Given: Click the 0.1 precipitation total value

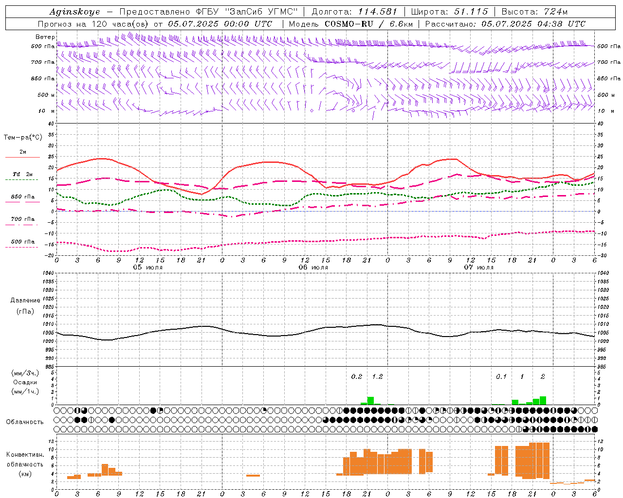Looking at the screenshot, I should pyautogui.click(x=501, y=376).
